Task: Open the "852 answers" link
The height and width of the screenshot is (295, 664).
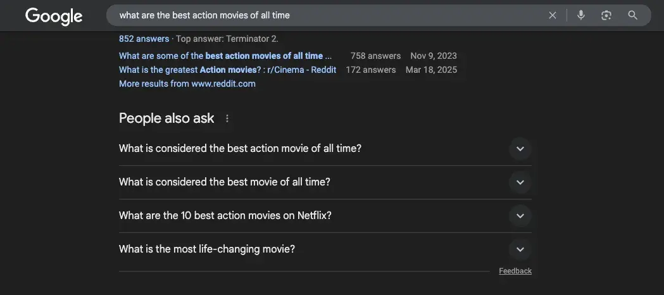Action: click(x=144, y=39)
